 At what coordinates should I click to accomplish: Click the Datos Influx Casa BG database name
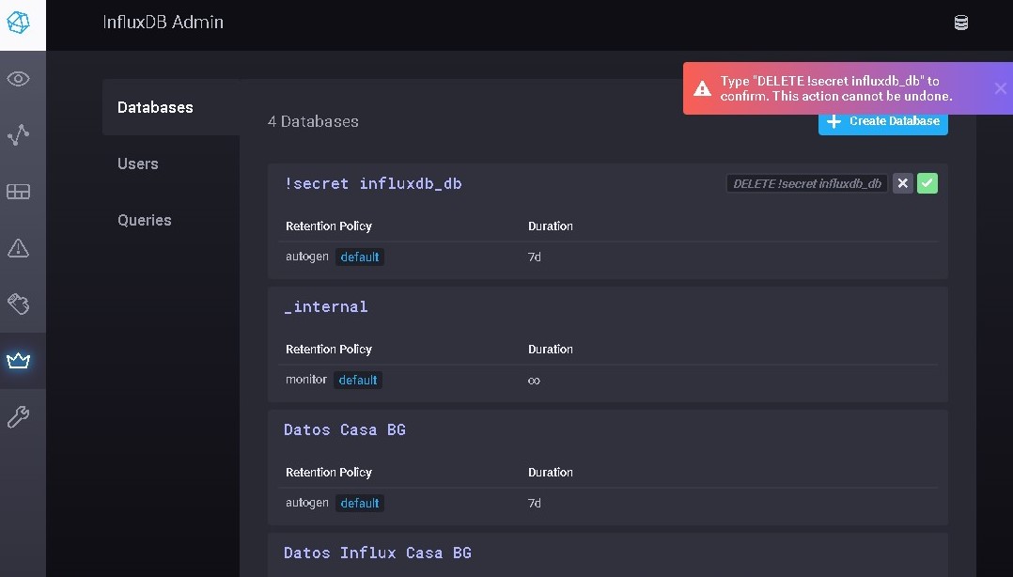[378, 553]
